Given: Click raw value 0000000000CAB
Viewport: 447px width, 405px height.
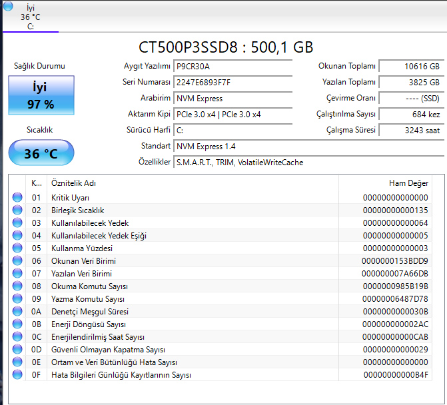Looking at the screenshot, I should tap(395, 337).
